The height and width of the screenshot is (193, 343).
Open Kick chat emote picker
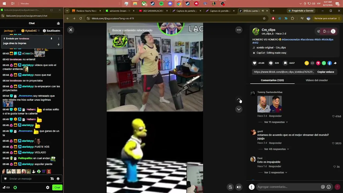(58, 179)
